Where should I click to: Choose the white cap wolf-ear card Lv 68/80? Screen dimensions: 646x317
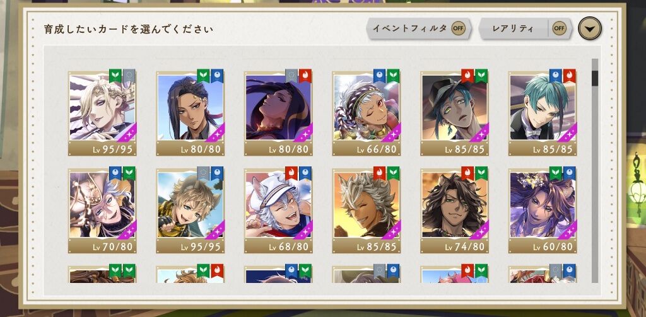pyautogui.click(x=278, y=210)
